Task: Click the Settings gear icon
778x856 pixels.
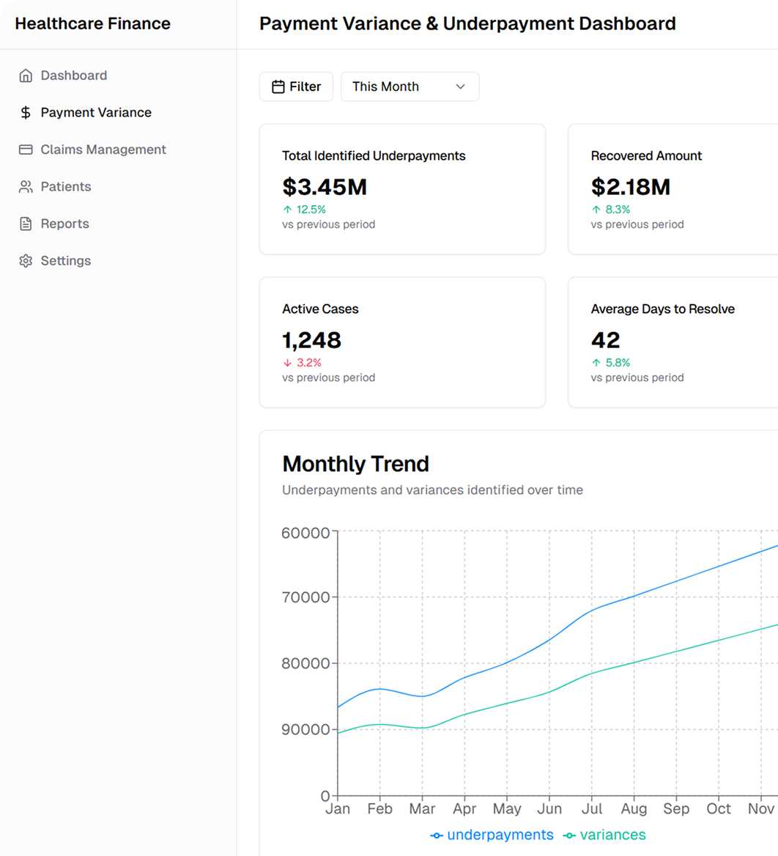Action: coord(26,261)
